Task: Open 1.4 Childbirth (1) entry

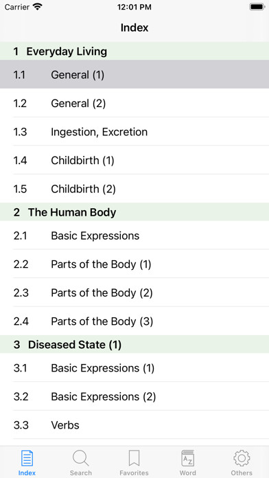Action: [x=134, y=160]
